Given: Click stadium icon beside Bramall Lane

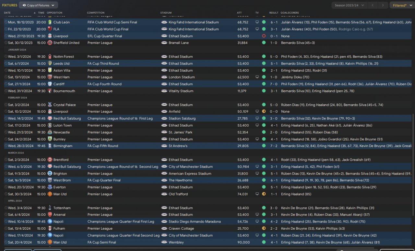Looking at the screenshot, I should pos(164,43).
